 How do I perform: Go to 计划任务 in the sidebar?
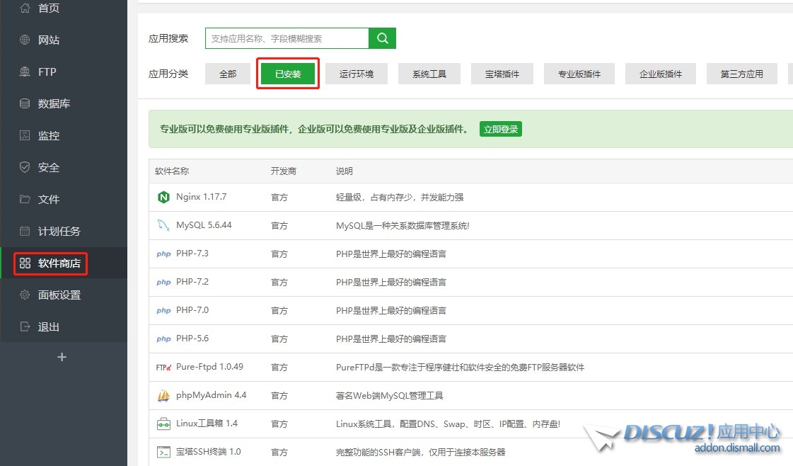coord(59,231)
